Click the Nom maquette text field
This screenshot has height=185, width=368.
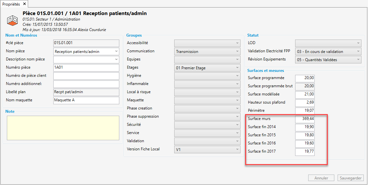point(86,100)
